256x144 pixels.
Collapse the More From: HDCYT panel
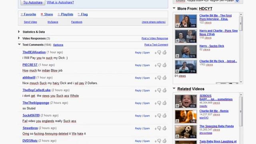click(x=174, y=8)
